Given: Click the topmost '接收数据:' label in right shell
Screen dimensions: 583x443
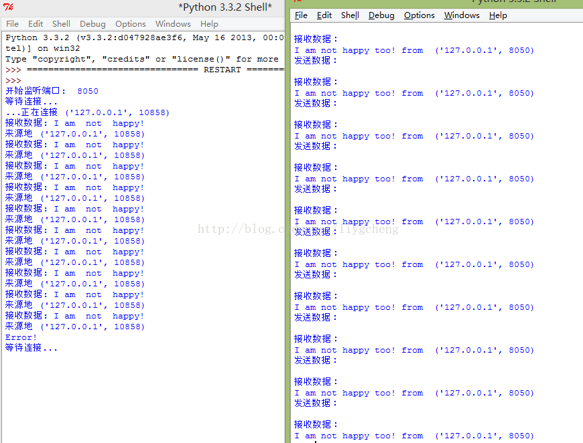Looking at the screenshot, I should 316,39.
